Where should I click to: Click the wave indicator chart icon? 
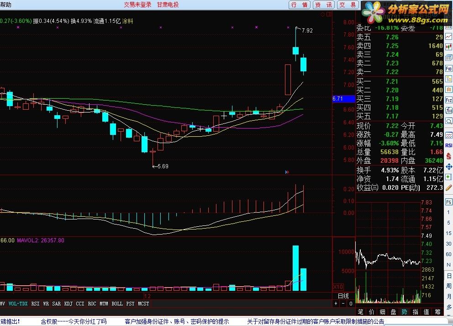click(x=449, y=135)
